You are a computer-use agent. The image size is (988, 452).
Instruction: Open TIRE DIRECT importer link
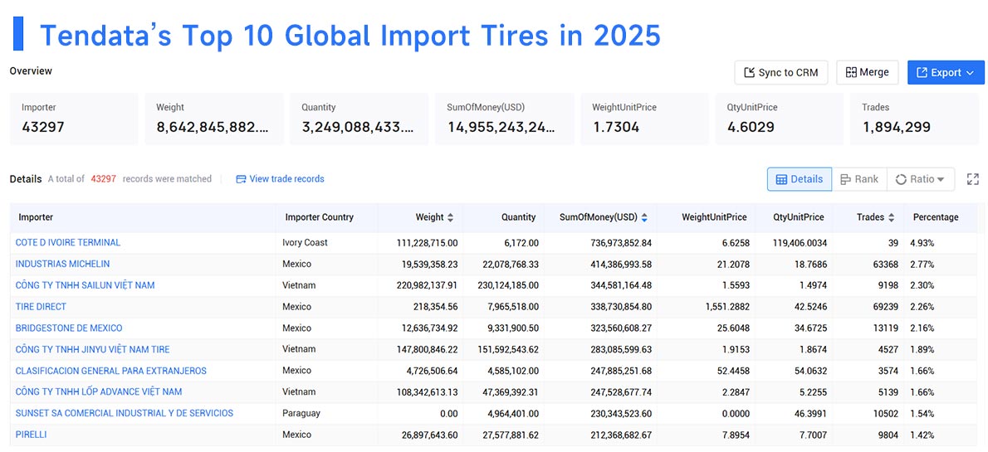point(41,307)
